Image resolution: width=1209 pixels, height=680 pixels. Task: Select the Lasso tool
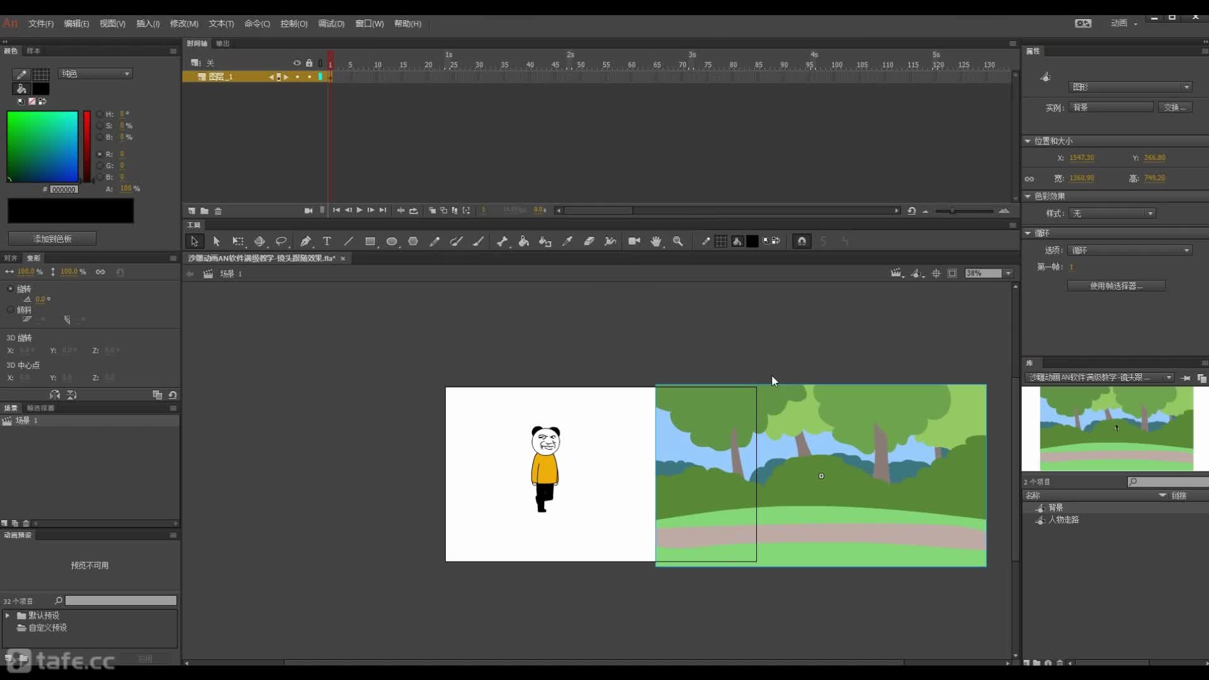click(x=281, y=242)
